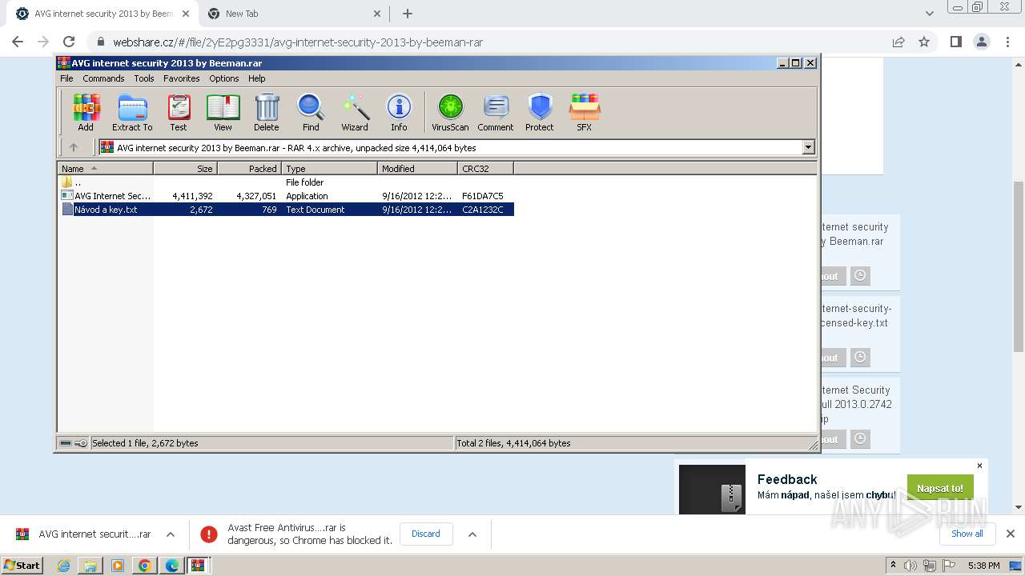The image size is (1025, 576).
Task: Open the Favorites menu
Action: 182,78
